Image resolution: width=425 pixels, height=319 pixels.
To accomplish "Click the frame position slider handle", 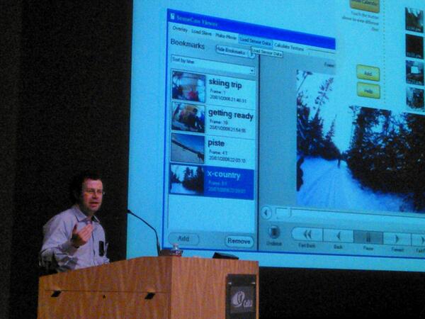I will 283,213.
